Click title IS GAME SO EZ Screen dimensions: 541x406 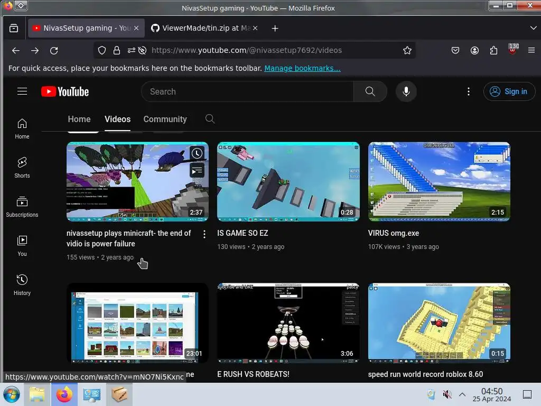click(x=242, y=233)
